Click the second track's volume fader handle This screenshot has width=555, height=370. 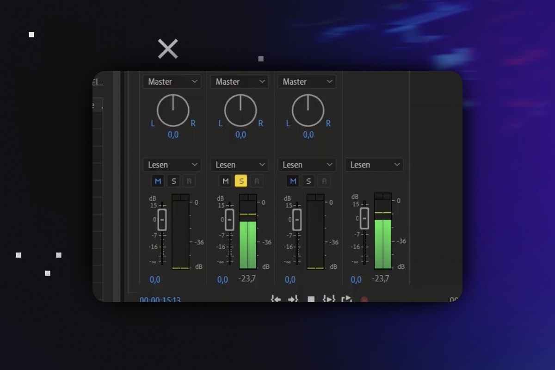pos(229,220)
